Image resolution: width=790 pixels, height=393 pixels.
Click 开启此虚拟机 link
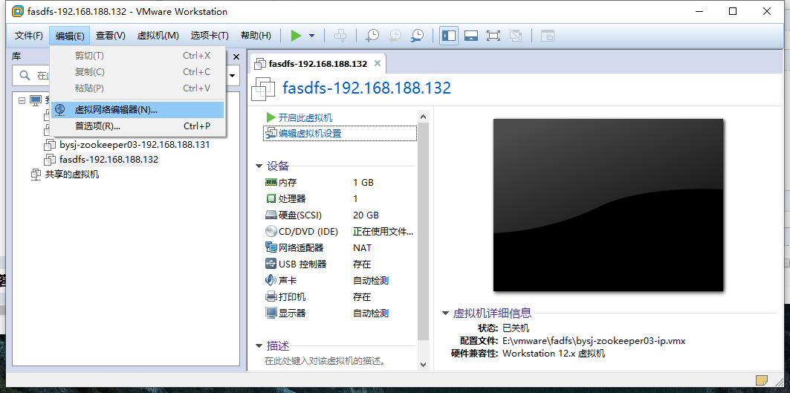[305, 117]
